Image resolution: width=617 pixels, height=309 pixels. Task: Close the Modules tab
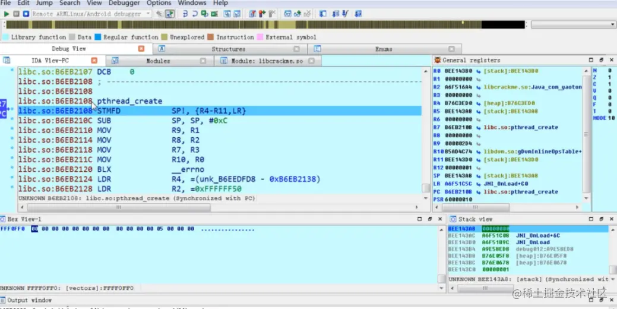point(203,61)
